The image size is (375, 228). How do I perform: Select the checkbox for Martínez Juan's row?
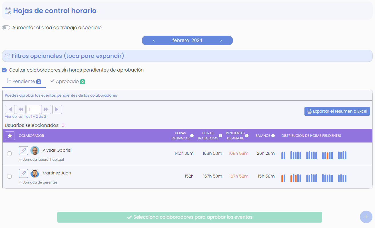[9, 176]
